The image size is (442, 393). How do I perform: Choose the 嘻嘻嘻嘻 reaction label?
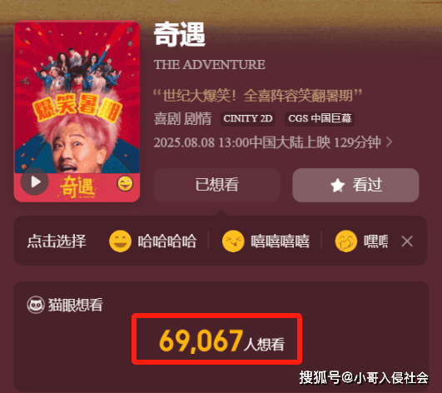pyautogui.click(x=281, y=241)
